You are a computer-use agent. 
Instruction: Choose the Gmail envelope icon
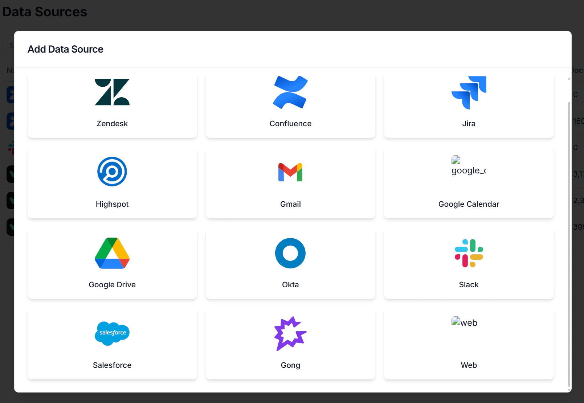(290, 172)
